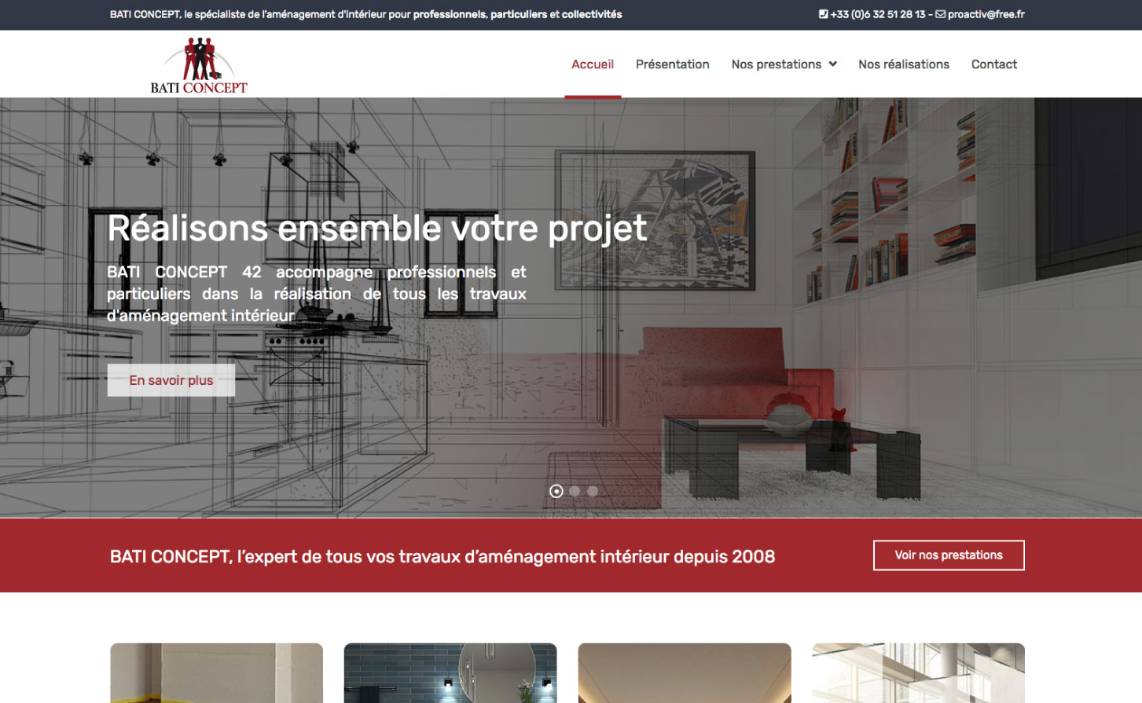Open the first thumbnail with yellow floor
1142x703 pixels.
tap(217, 673)
